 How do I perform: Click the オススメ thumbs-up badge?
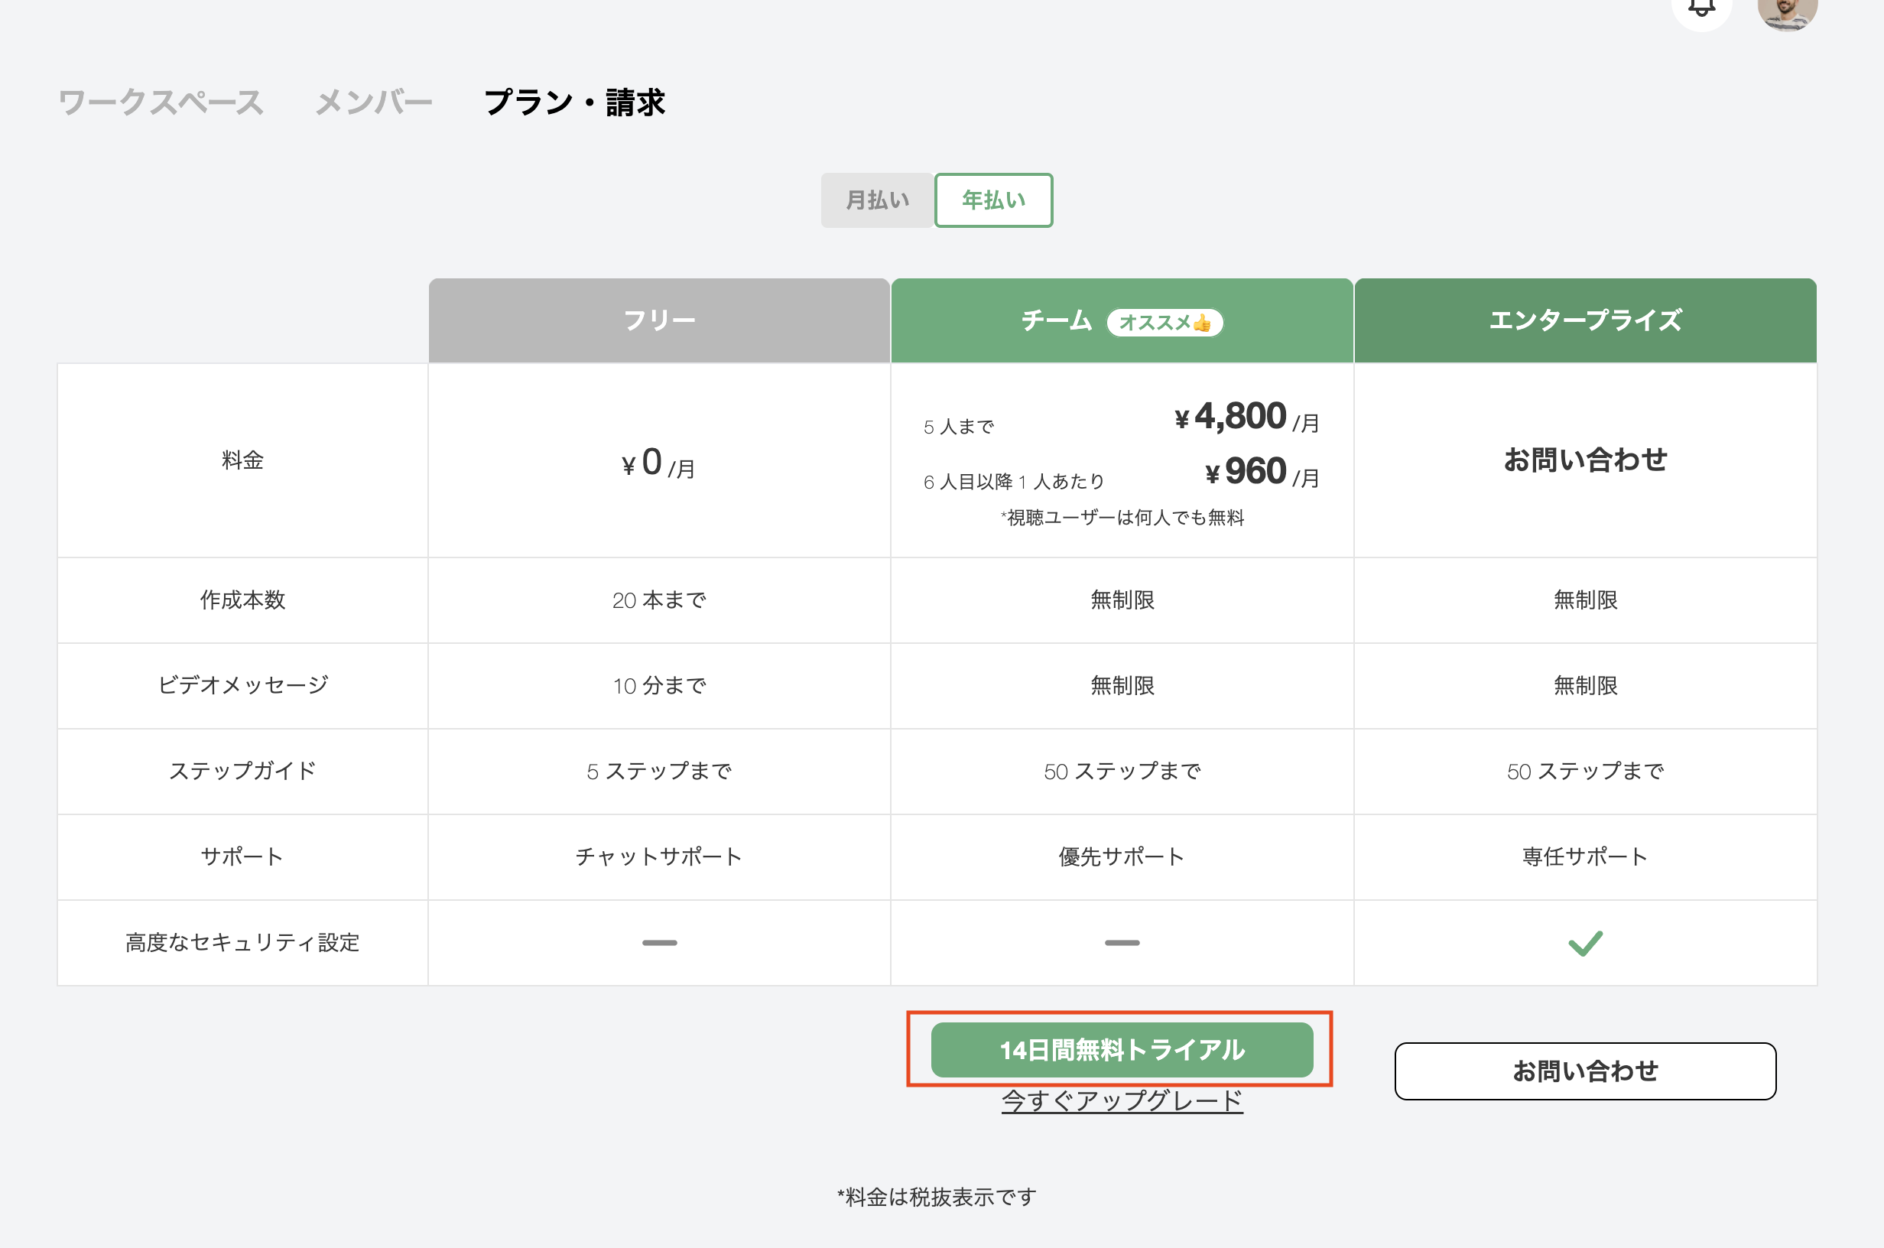(x=1165, y=323)
